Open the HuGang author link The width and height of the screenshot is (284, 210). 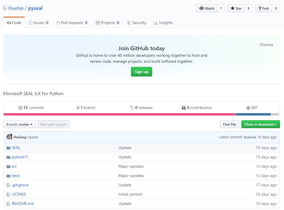pos(20,137)
